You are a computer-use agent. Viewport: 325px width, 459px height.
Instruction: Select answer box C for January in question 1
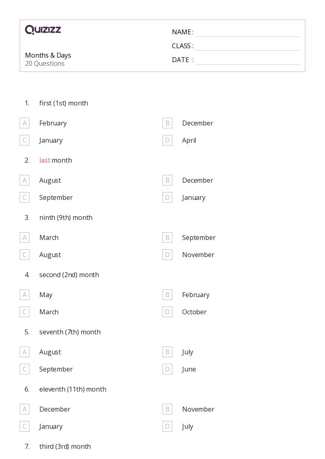(25, 140)
